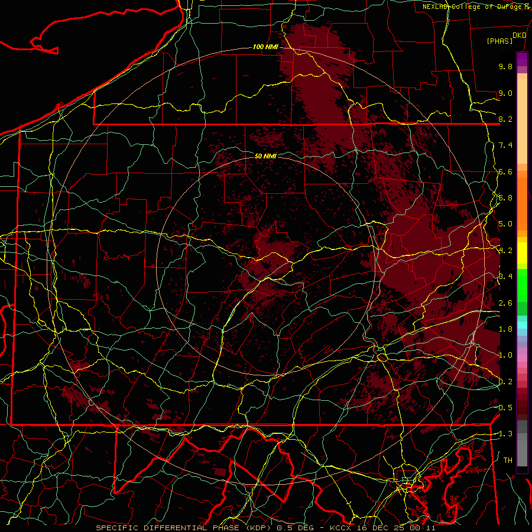Select the pink segment of the color scale
Screen dimensions: 532x532
[x=522, y=358]
